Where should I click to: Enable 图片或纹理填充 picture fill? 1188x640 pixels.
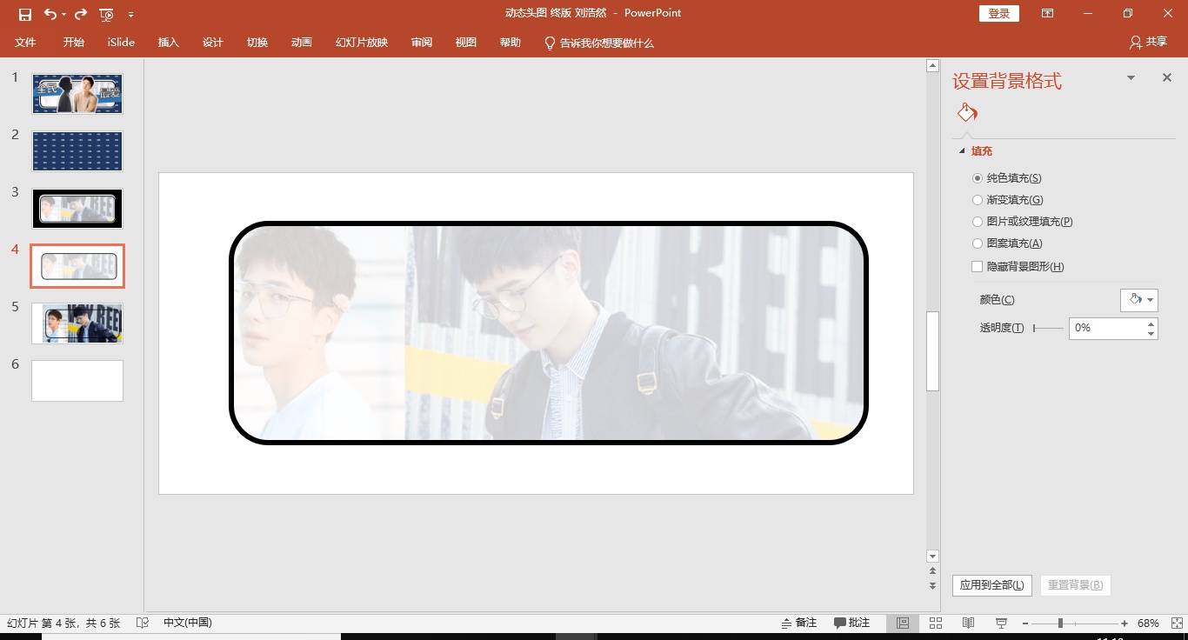pos(978,221)
